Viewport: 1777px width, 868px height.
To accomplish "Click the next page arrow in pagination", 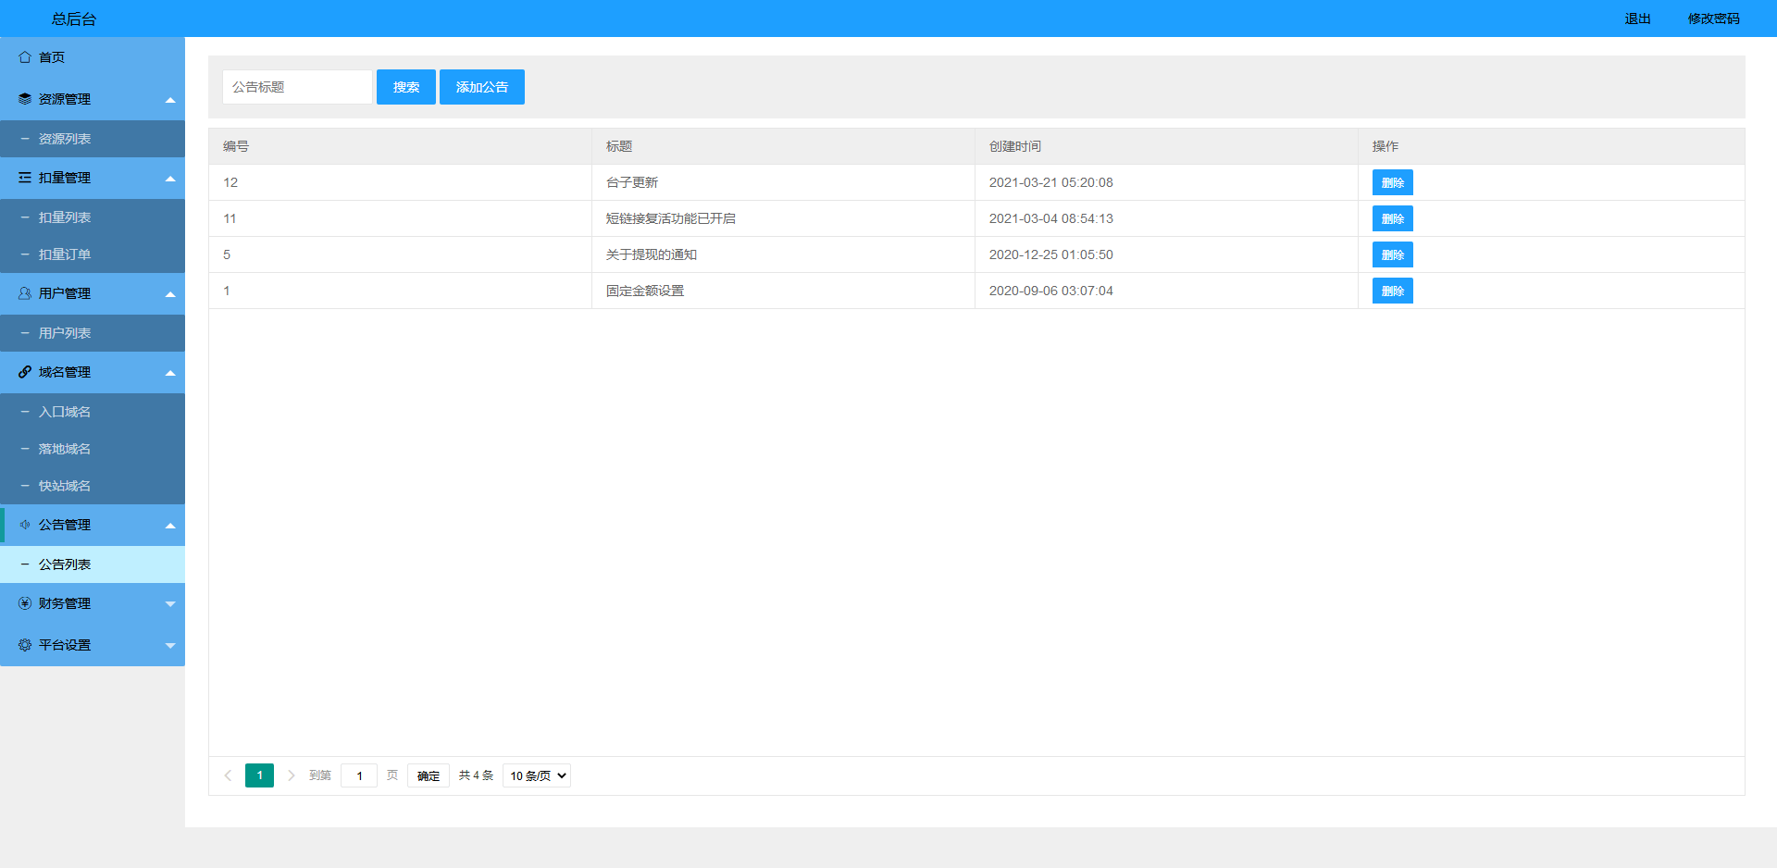I will click(x=292, y=775).
